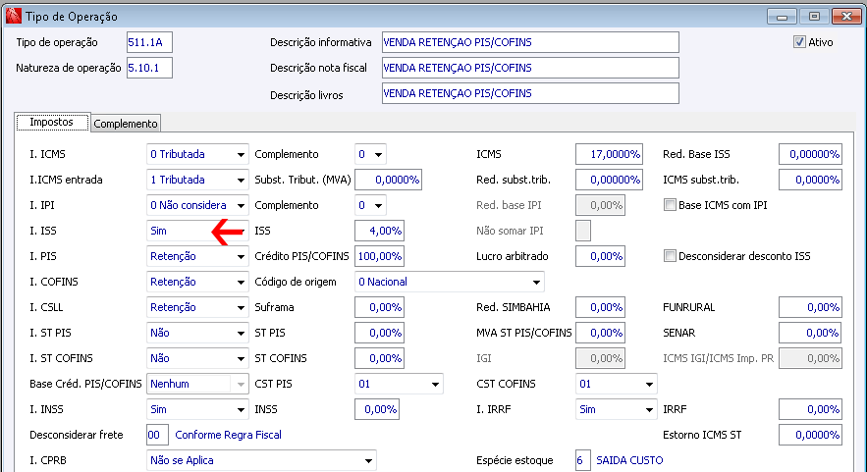Click the Estorno ICMS ST field
867x472 pixels.
810,435
